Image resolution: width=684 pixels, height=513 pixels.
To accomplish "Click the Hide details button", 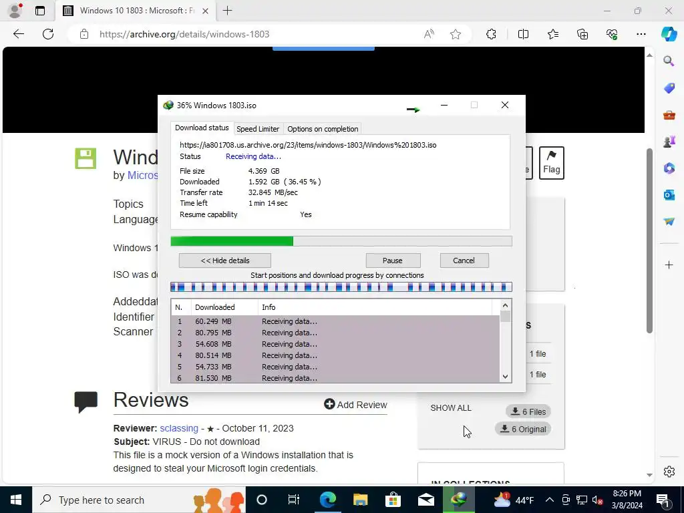I will (224, 261).
